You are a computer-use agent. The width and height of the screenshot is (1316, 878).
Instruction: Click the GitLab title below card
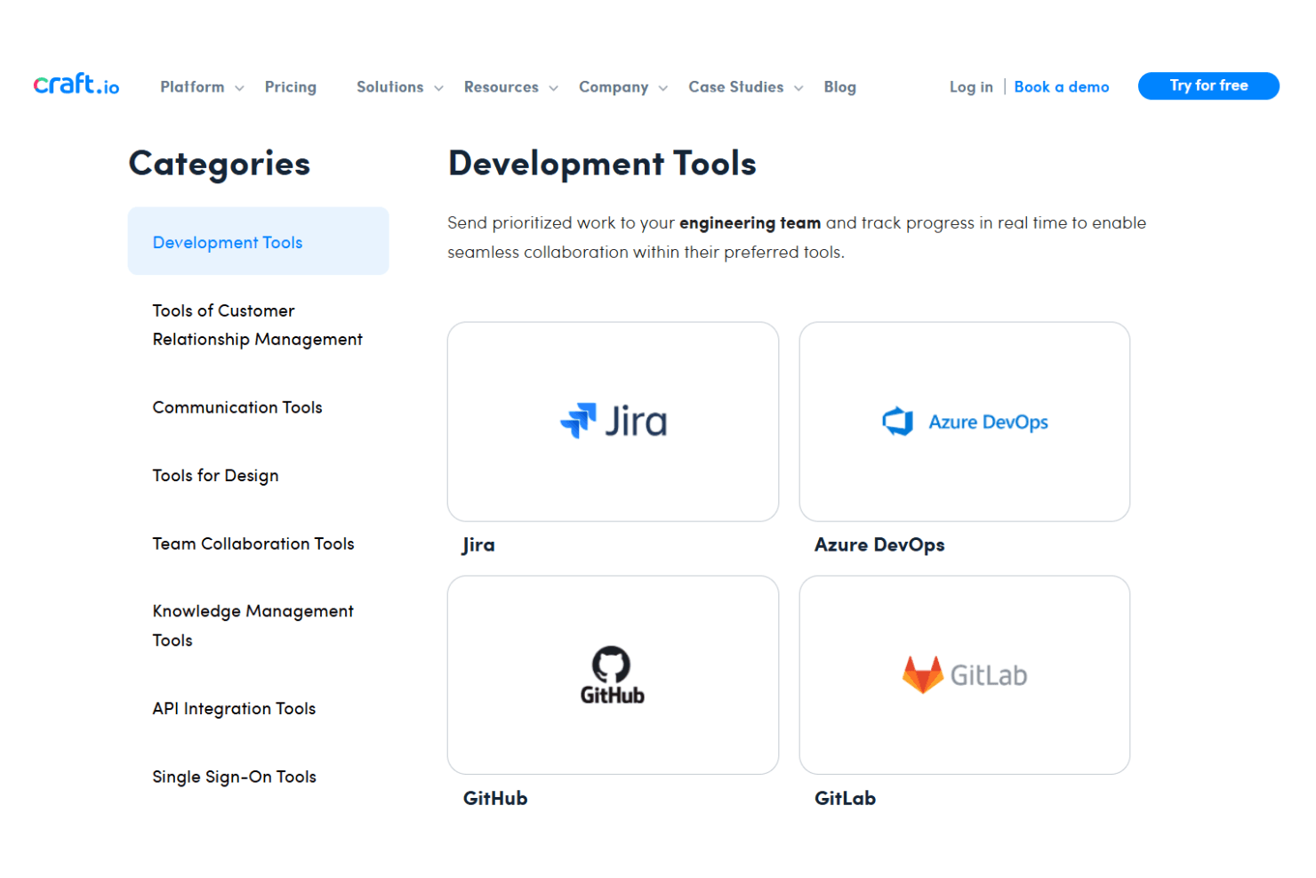pos(845,799)
